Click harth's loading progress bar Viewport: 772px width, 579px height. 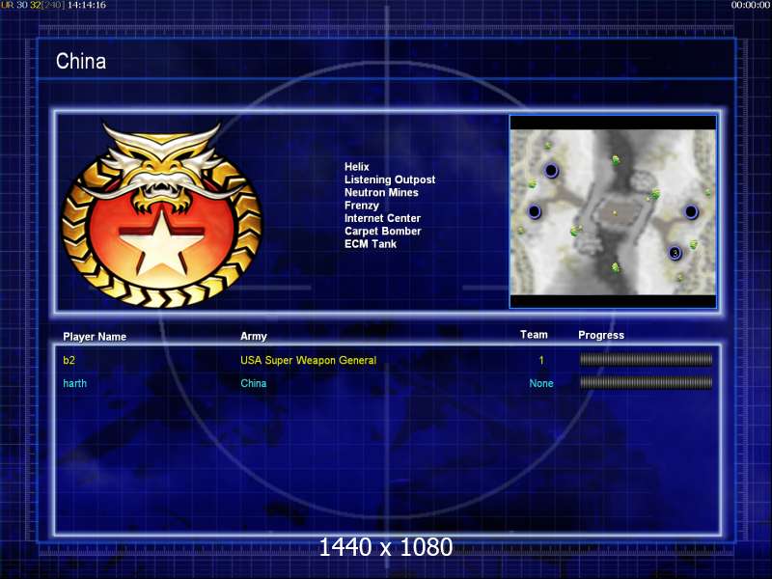646,382
